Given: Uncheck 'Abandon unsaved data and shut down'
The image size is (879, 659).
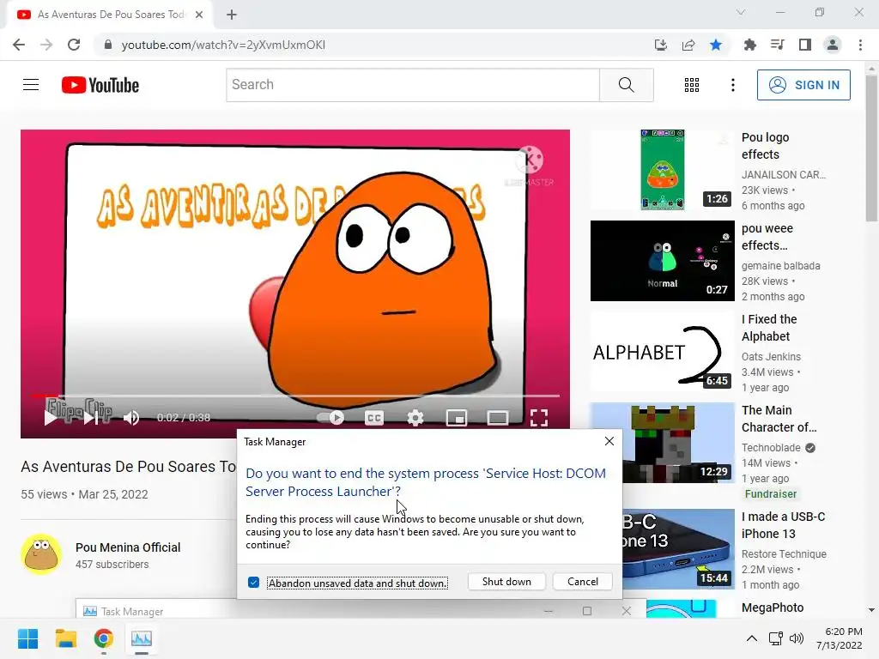Looking at the screenshot, I should 253,583.
